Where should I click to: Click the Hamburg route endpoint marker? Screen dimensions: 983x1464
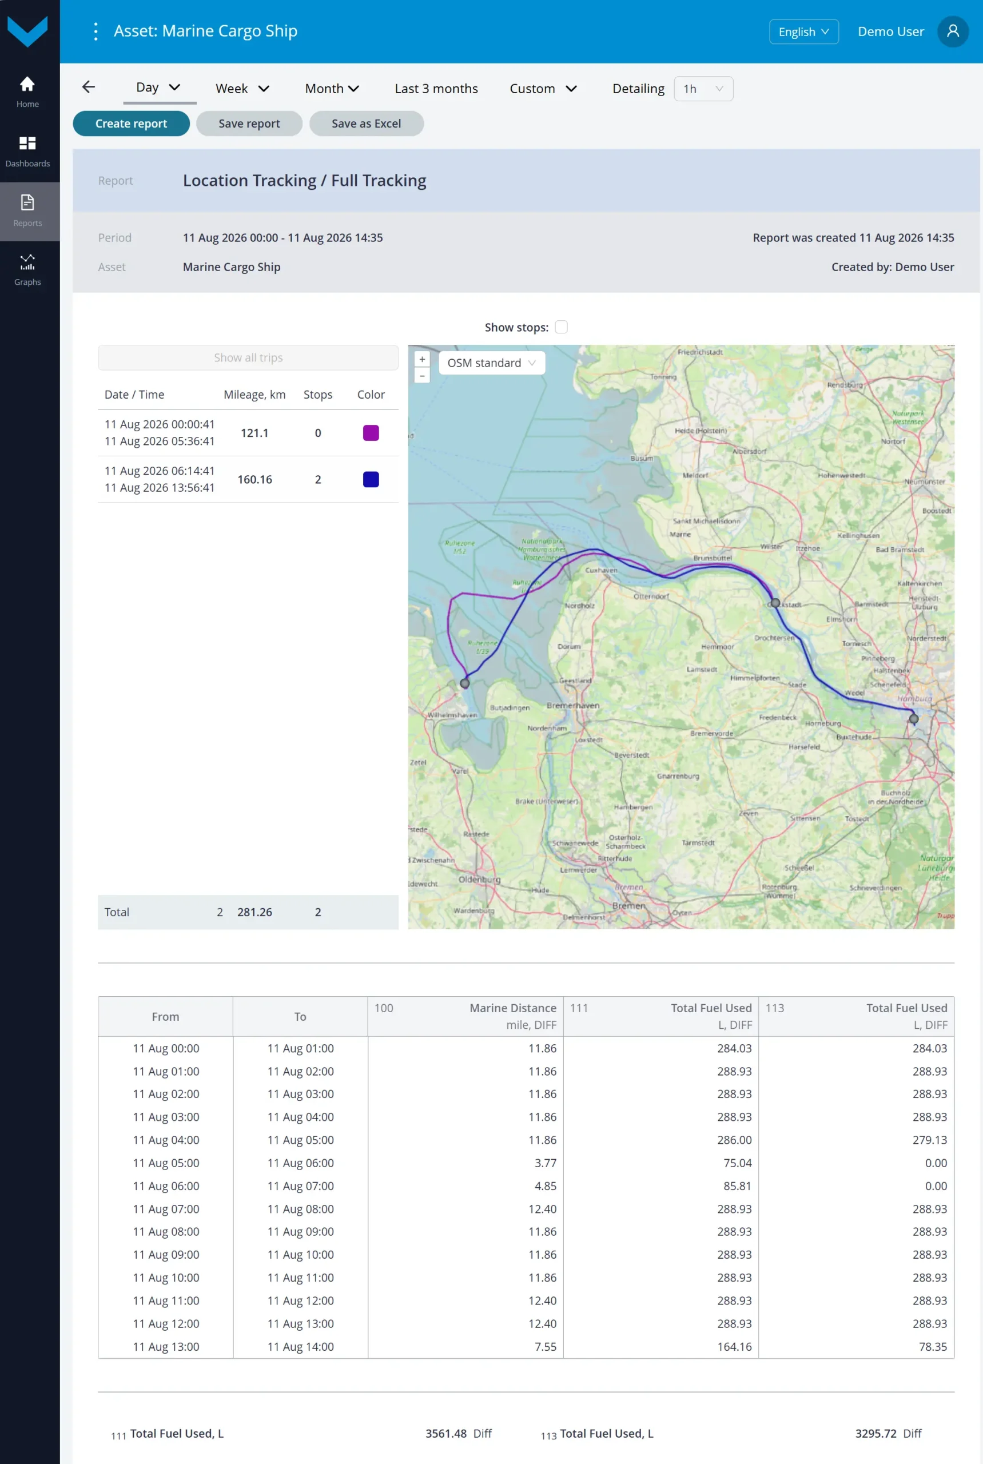913,718
